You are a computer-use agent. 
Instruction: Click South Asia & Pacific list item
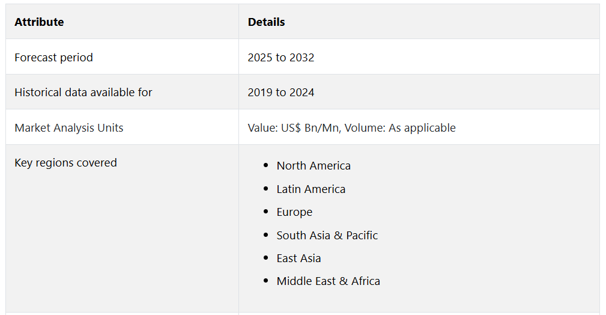[x=327, y=235]
